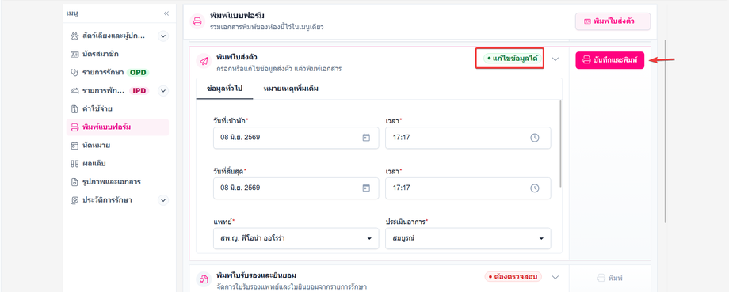The width and height of the screenshot is (729, 292).
Task: Click the printer icon in พิมพ์แบบฟอร์ม page header
Action: coord(197,21)
